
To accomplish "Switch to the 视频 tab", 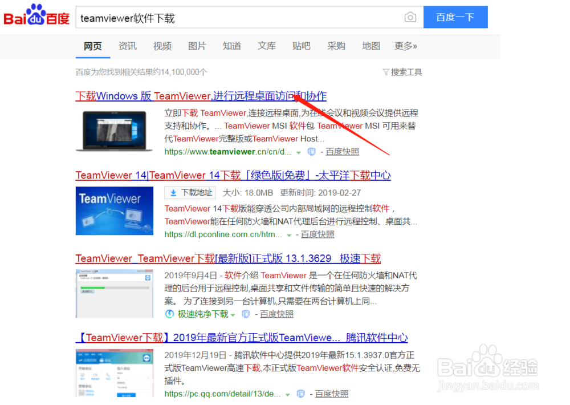I will (x=162, y=46).
